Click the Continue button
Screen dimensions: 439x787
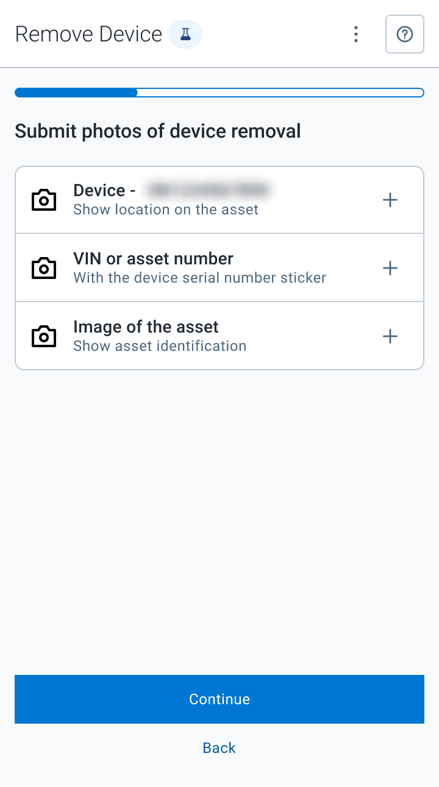220,699
